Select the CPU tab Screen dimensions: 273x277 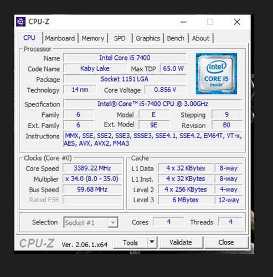tap(29, 38)
